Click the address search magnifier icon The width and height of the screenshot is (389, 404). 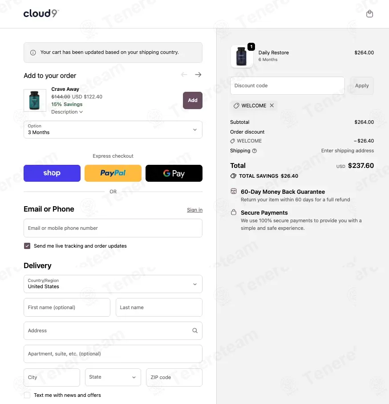[x=195, y=331]
